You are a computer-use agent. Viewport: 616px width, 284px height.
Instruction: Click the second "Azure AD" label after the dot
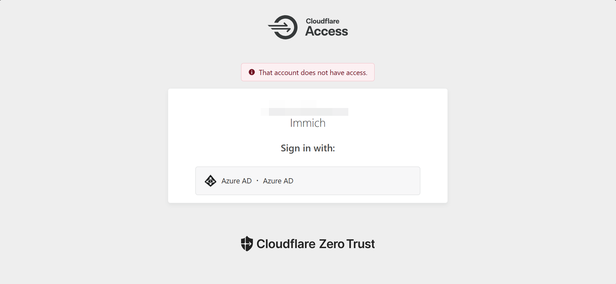tap(278, 181)
